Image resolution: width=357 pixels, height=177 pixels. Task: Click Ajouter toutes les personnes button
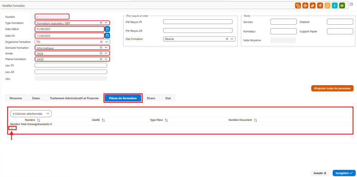[332, 88]
